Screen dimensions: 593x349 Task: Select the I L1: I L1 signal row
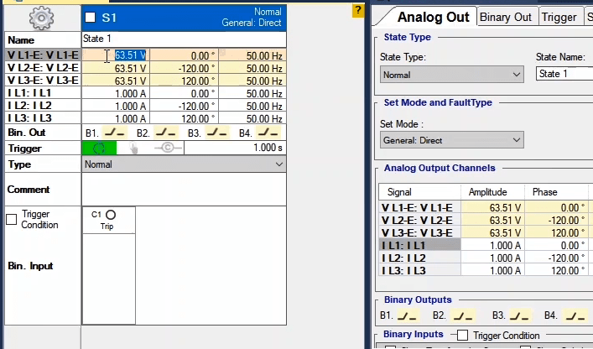coord(419,246)
